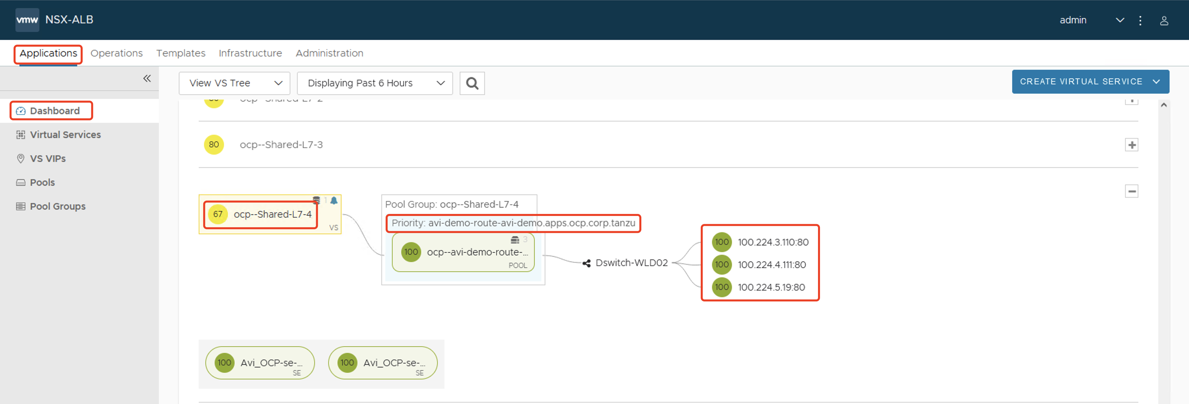Switch to the Infrastructure tab
The height and width of the screenshot is (404, 1189).
tap(250, 53)
